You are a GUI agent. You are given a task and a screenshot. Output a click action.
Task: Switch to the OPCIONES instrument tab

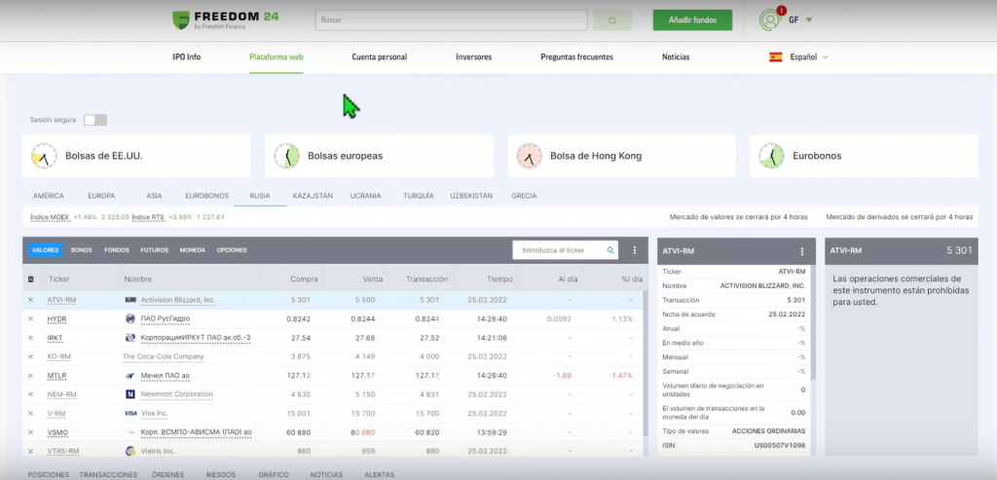pyautogui.click(x=232, y=250)
